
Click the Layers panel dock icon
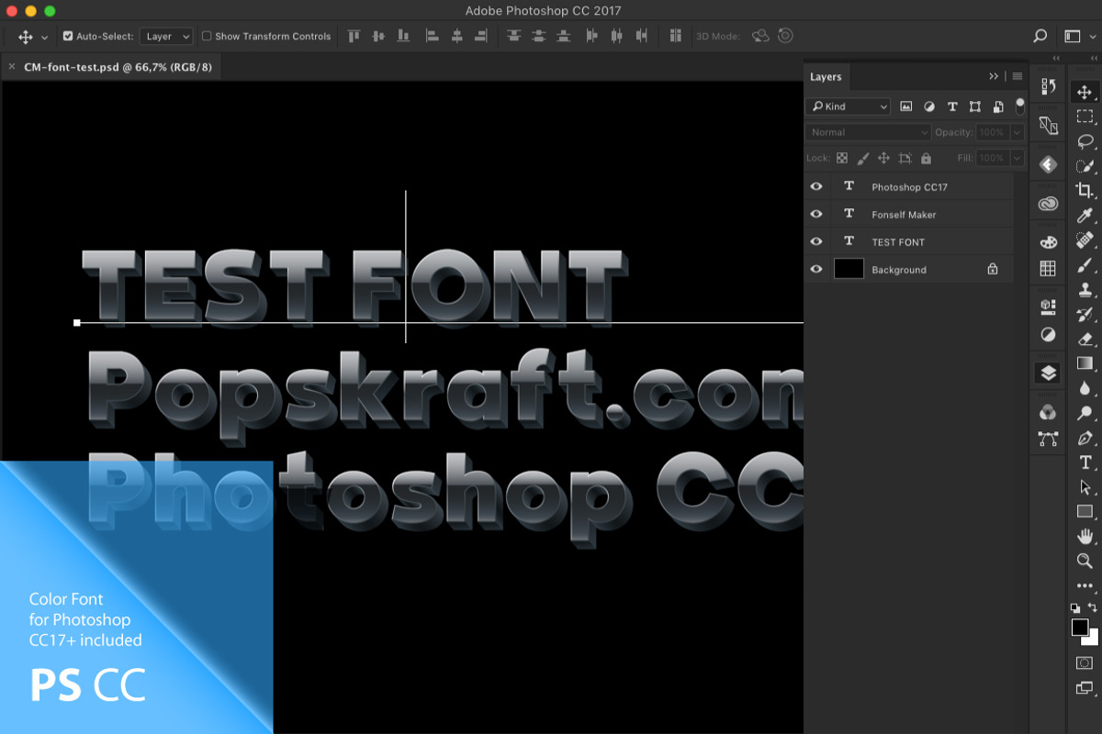tap(1048, 373)
